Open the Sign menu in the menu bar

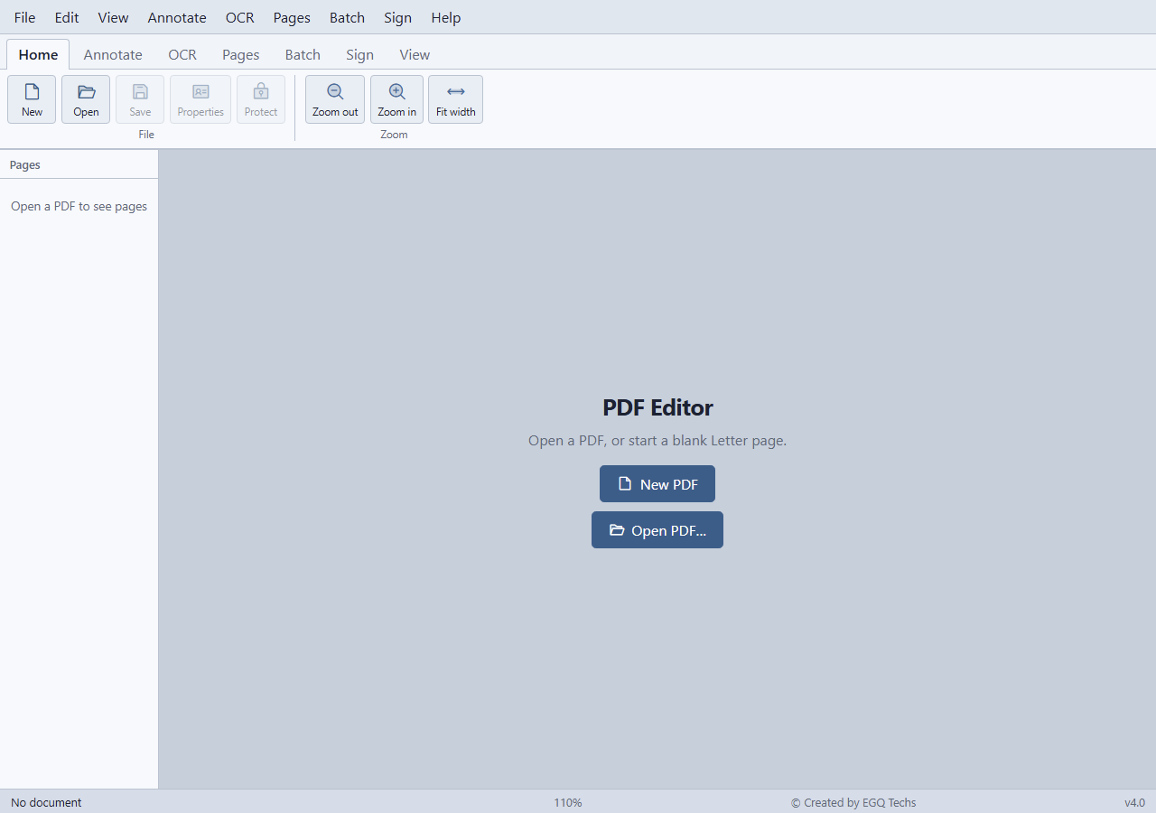(x=397, y=17)
